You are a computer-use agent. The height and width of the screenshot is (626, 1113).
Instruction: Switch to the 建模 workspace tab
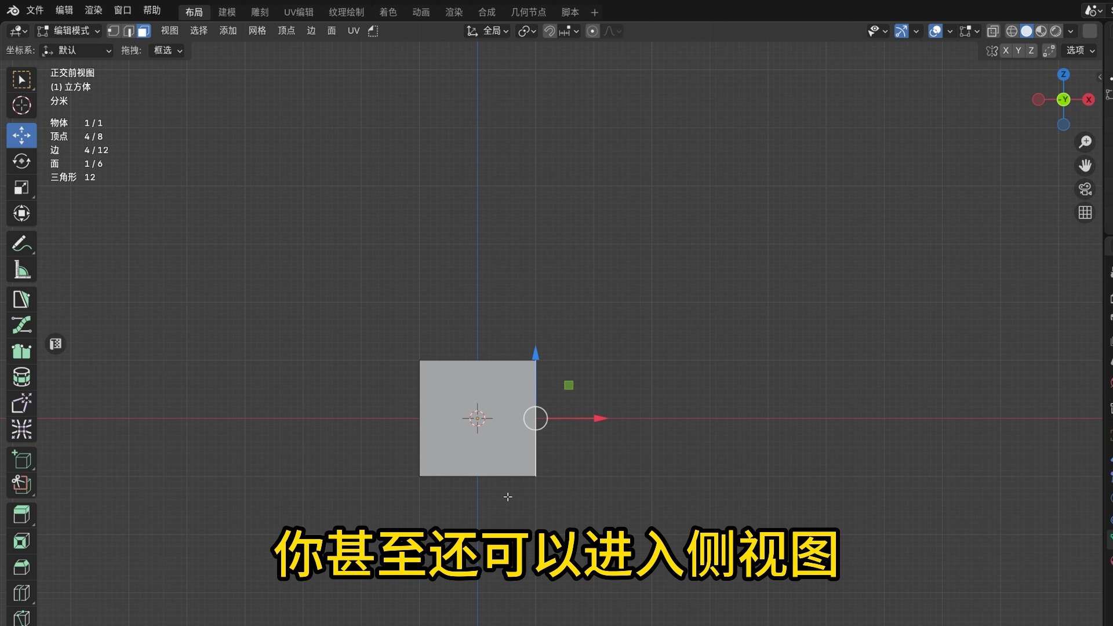[x=227, y=12]
